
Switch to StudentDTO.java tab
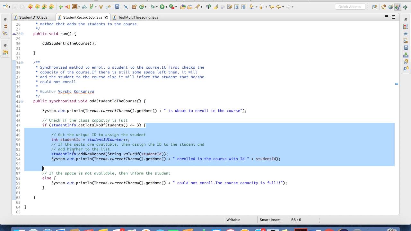(33, 17)
